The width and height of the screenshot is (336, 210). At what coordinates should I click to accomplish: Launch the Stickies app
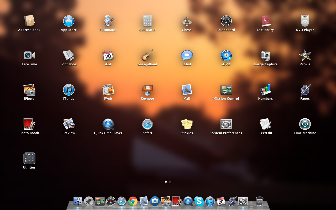tap(187, 124)
